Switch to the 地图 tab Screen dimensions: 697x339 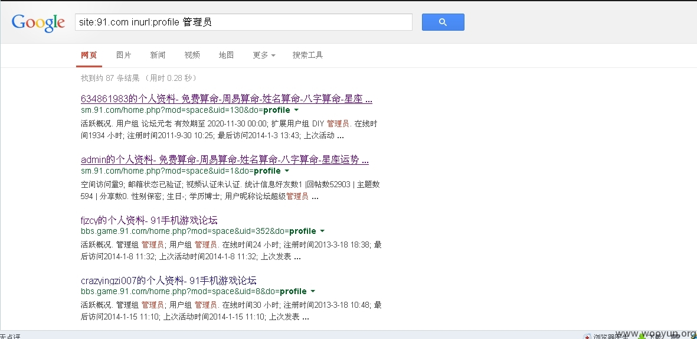click(x=226, y=55)
